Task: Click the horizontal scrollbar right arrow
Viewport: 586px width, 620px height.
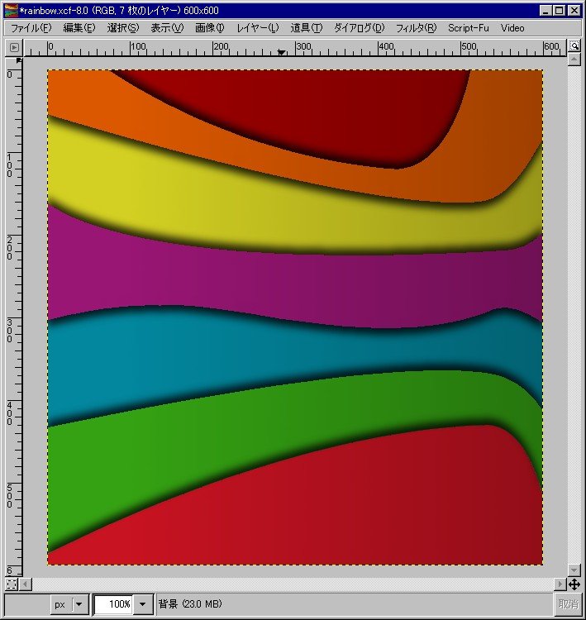Action: tap(560, 584)
